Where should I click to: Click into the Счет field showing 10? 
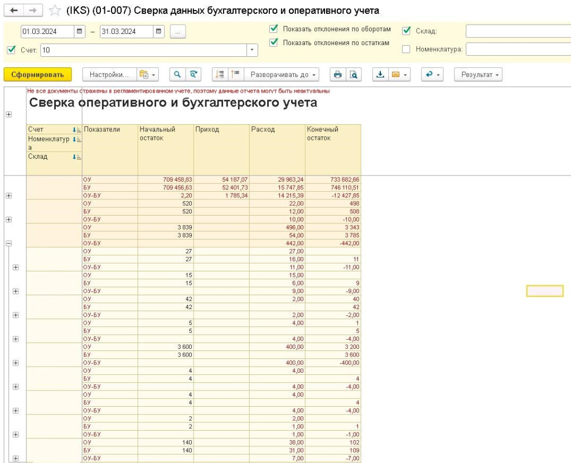click(x=143, y=50)
